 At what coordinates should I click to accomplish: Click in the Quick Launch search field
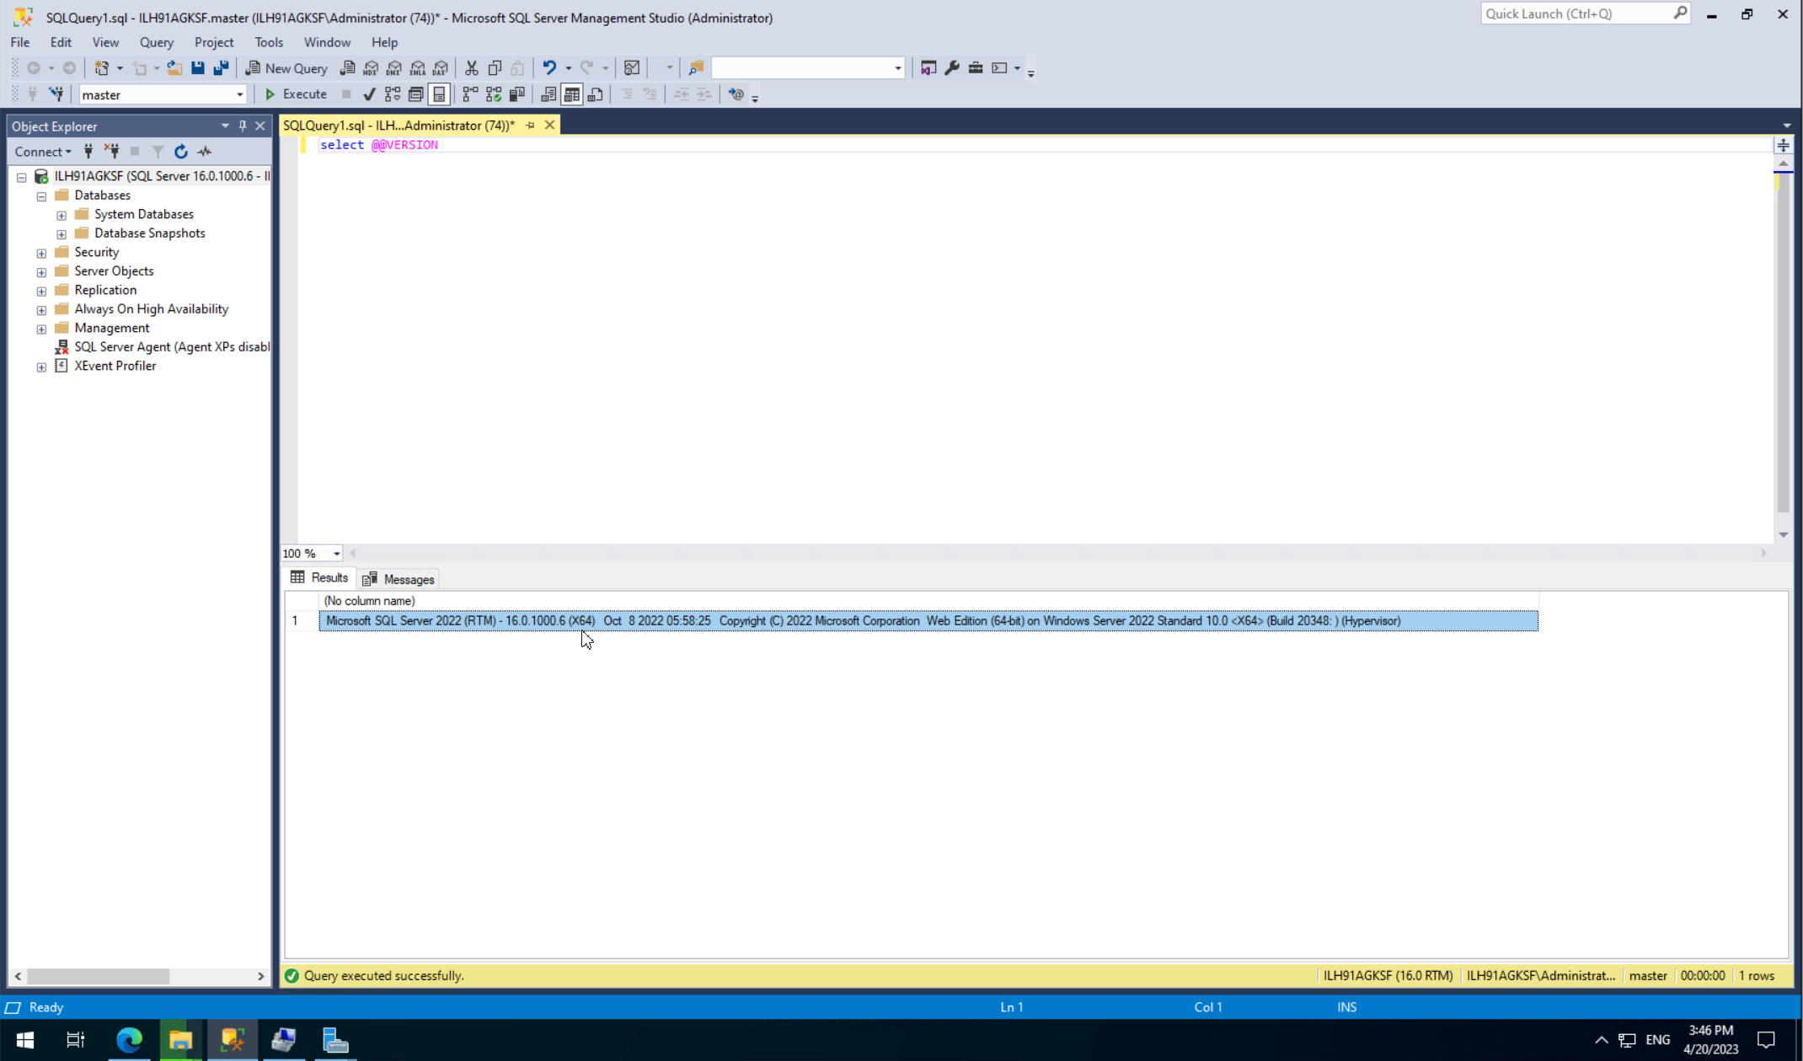coord(1576,13)
